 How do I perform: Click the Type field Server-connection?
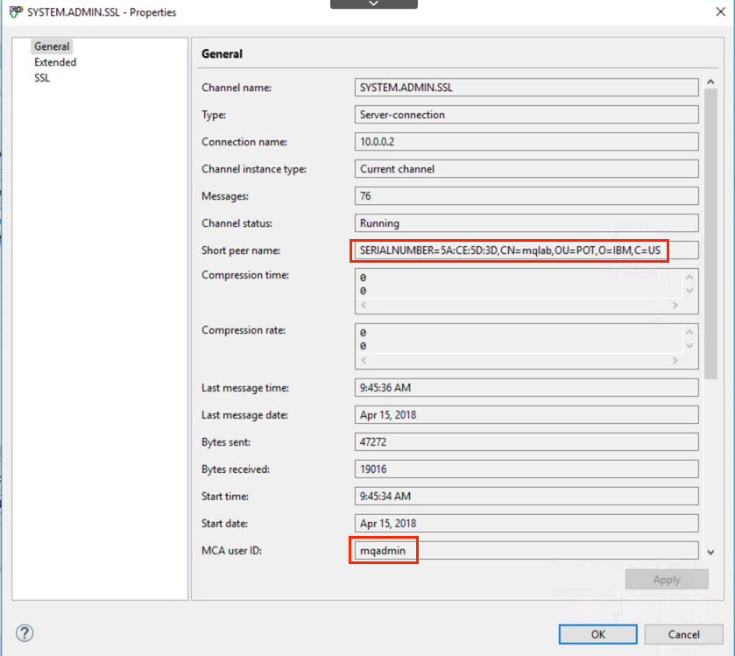point(527,115)
